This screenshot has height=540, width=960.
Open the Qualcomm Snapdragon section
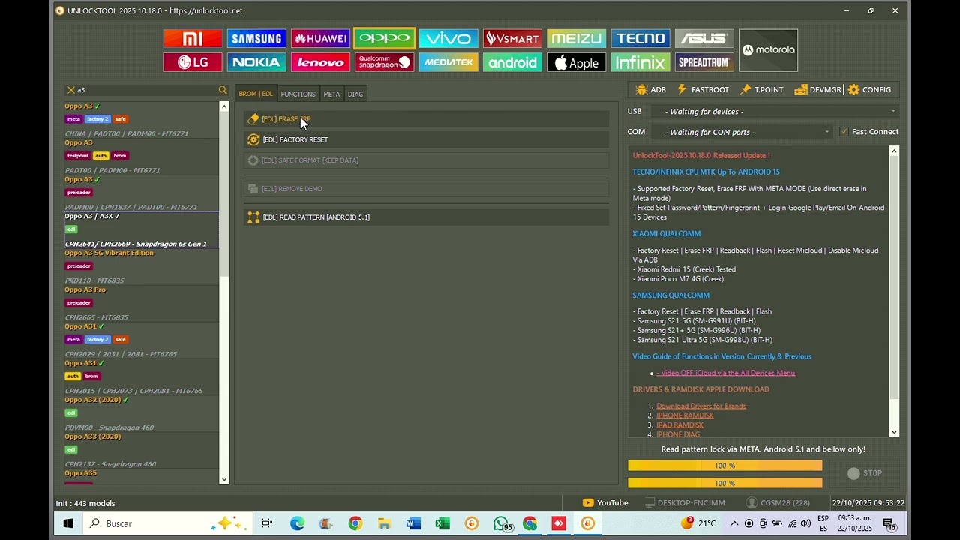tap(384, 62)
